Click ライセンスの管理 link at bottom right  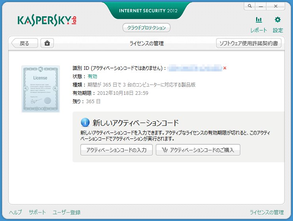tap(267, 212)
